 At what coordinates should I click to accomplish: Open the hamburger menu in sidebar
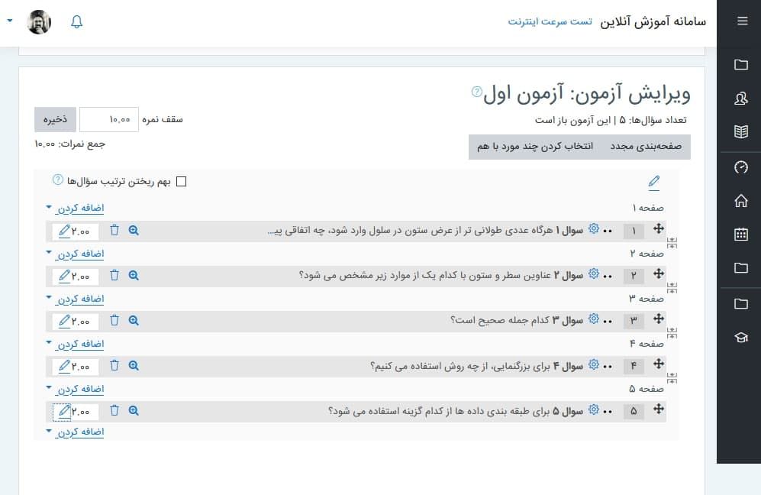tap(742, 21)
